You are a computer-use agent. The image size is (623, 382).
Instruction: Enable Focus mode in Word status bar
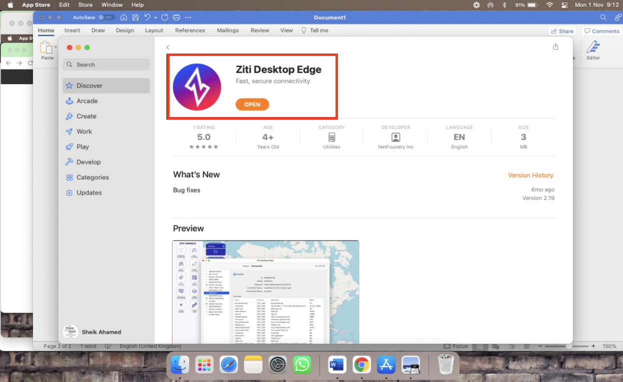pyautogui.click(x=456, y=346)
